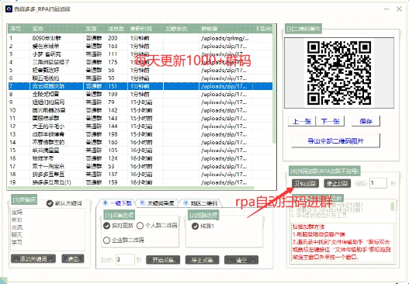Click the 停止采集 button
This screenshot has width=409, height=284.
point(202,260)
